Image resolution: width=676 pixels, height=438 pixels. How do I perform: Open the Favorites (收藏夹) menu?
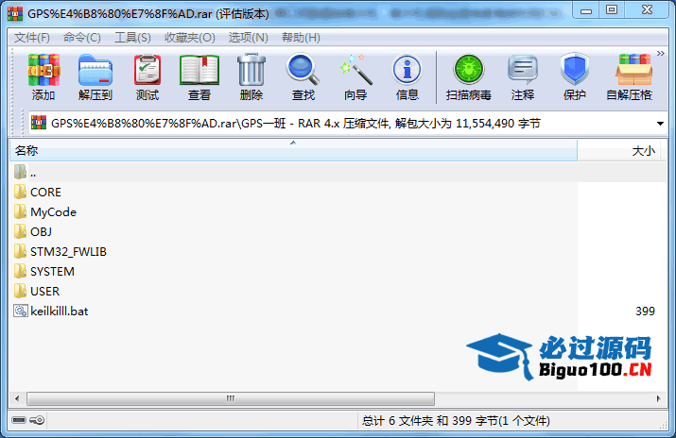coord(190,38)
